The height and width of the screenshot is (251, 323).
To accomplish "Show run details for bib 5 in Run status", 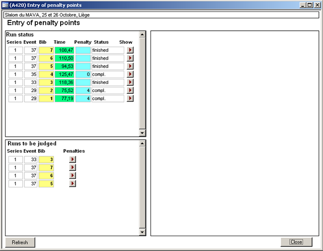I will coord(130,66).
